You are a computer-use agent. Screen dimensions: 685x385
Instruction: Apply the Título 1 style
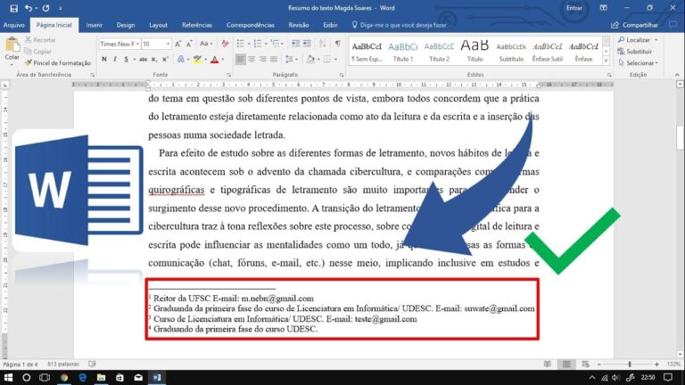click(x=403, y=52)
